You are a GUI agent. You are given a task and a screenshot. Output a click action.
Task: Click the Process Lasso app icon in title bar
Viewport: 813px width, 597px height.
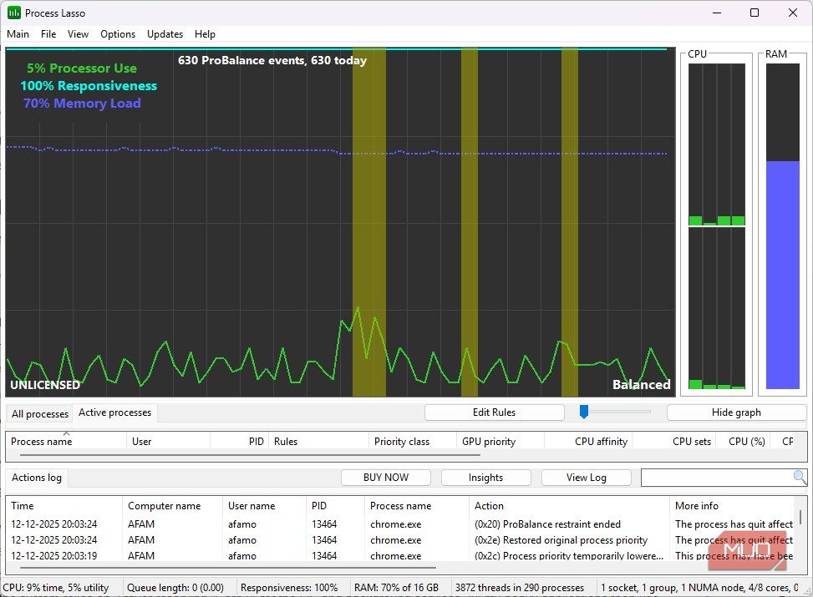click(14, 13)
